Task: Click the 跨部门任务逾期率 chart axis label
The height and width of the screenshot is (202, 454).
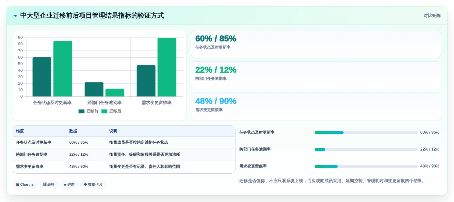Action: point(105,103)
